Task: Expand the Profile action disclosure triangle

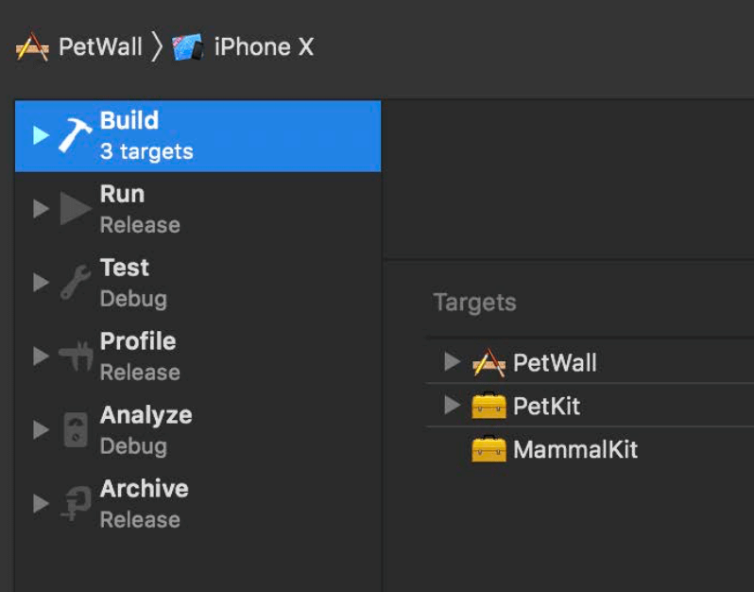Action: click(x=40, y=357)
